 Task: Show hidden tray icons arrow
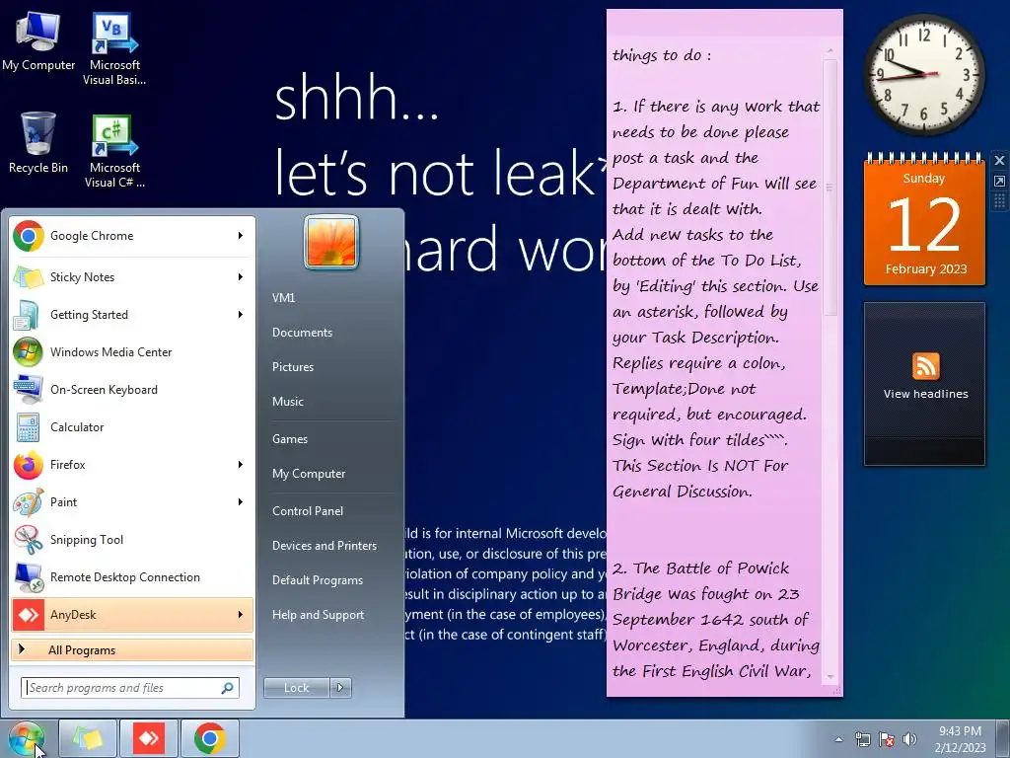click(x=838, y=739)
